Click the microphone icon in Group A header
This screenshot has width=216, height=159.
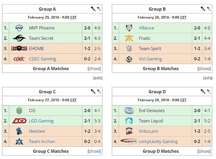click(93, 9)
